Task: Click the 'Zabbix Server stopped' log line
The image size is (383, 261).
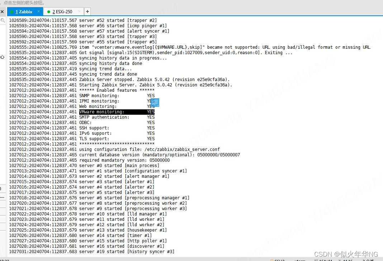Action: coord(119,80)
